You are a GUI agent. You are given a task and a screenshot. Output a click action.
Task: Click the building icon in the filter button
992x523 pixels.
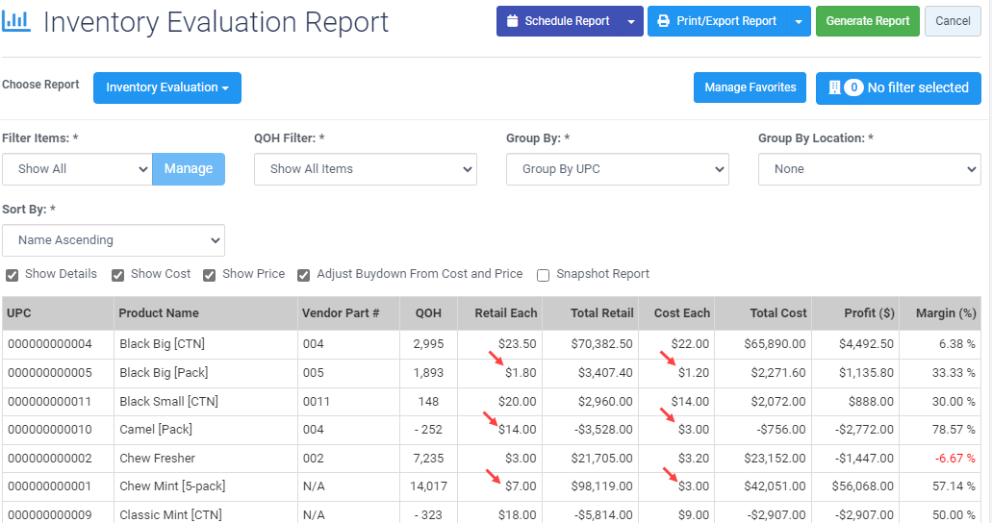(834, 87)
